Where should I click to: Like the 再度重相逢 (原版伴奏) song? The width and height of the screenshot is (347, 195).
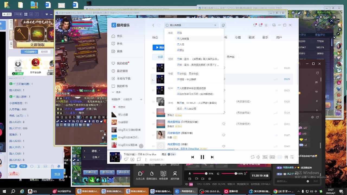click(224, 135)
